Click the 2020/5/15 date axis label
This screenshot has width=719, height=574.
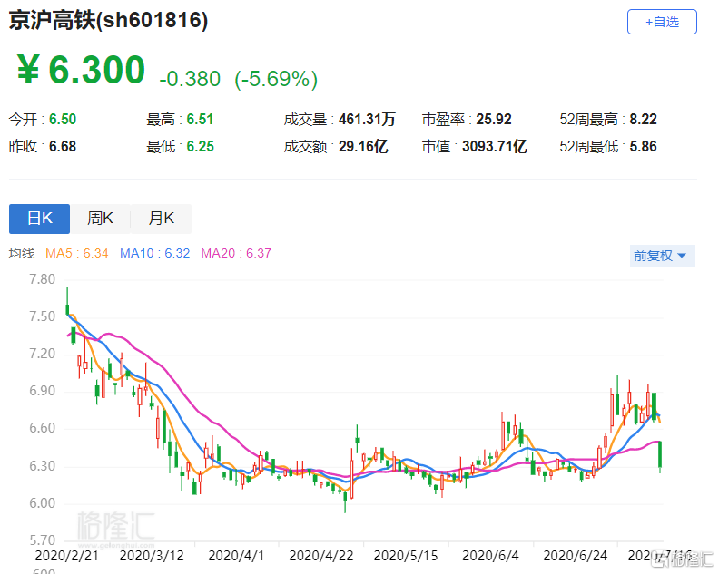coord(405,553)
